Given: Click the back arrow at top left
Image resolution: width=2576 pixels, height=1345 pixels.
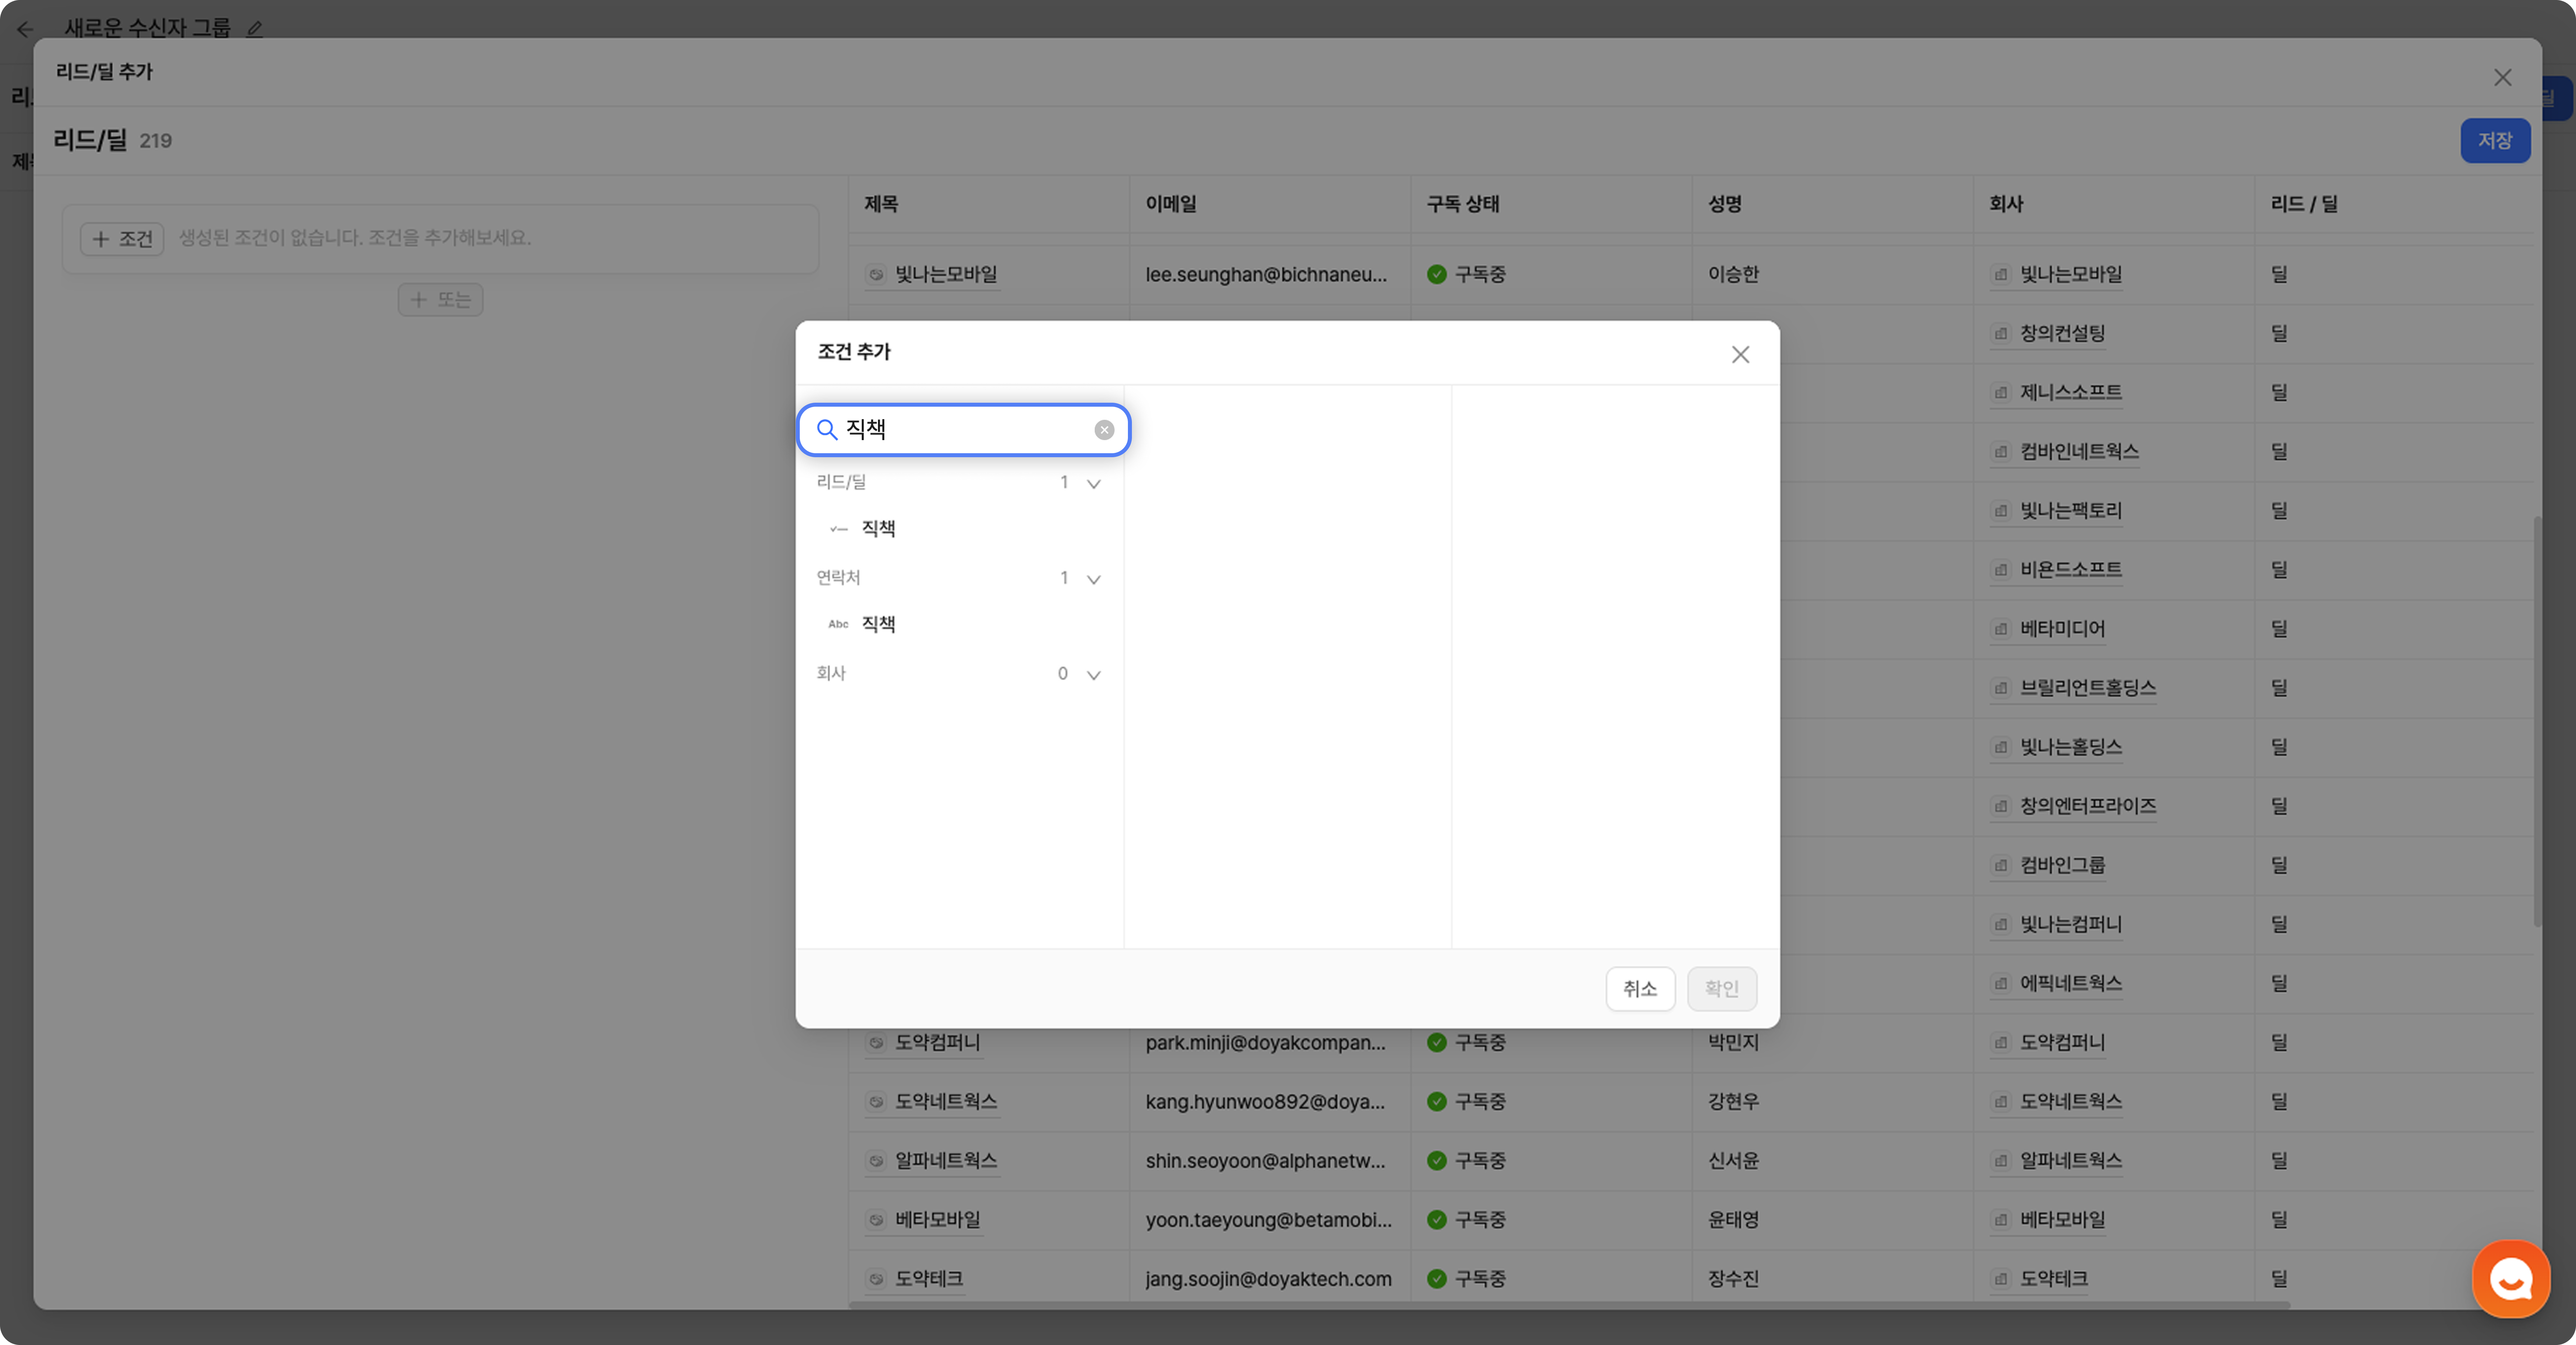Looking at the screenshot, I should pyautogui.click(x=25, y=29).
